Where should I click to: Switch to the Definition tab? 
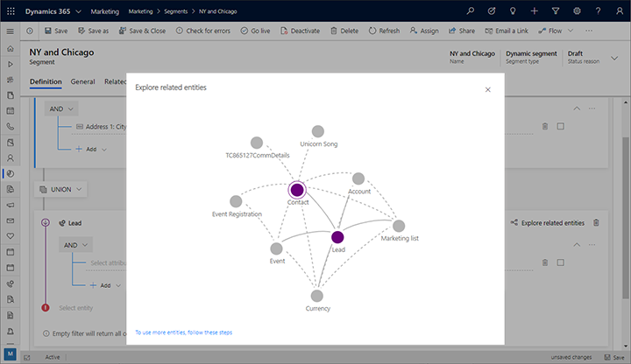click(46, 81)
